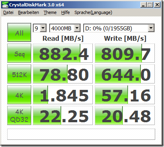The height and width of the screenshot is (147, 164).
Task: Select the 4K QD32 write result 20.48
Action: (125, 115)
